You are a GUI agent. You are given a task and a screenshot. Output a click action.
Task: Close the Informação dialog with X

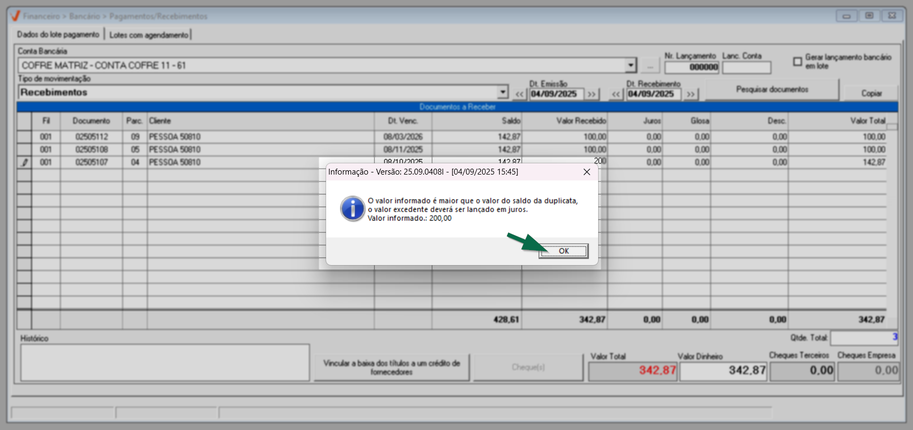[x=587, y=172]
